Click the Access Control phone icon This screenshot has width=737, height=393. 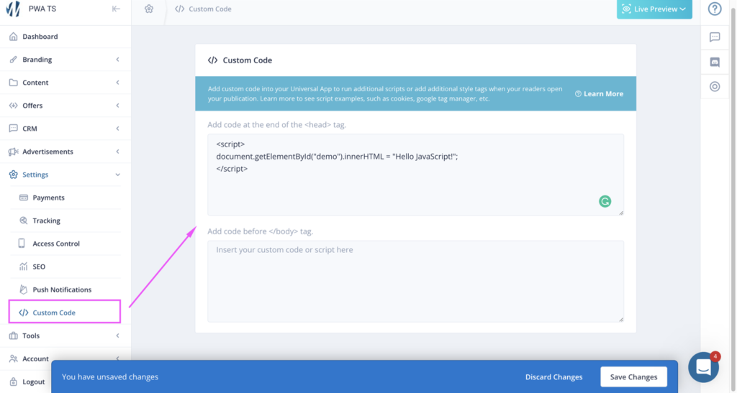click(x=22, y=243)
